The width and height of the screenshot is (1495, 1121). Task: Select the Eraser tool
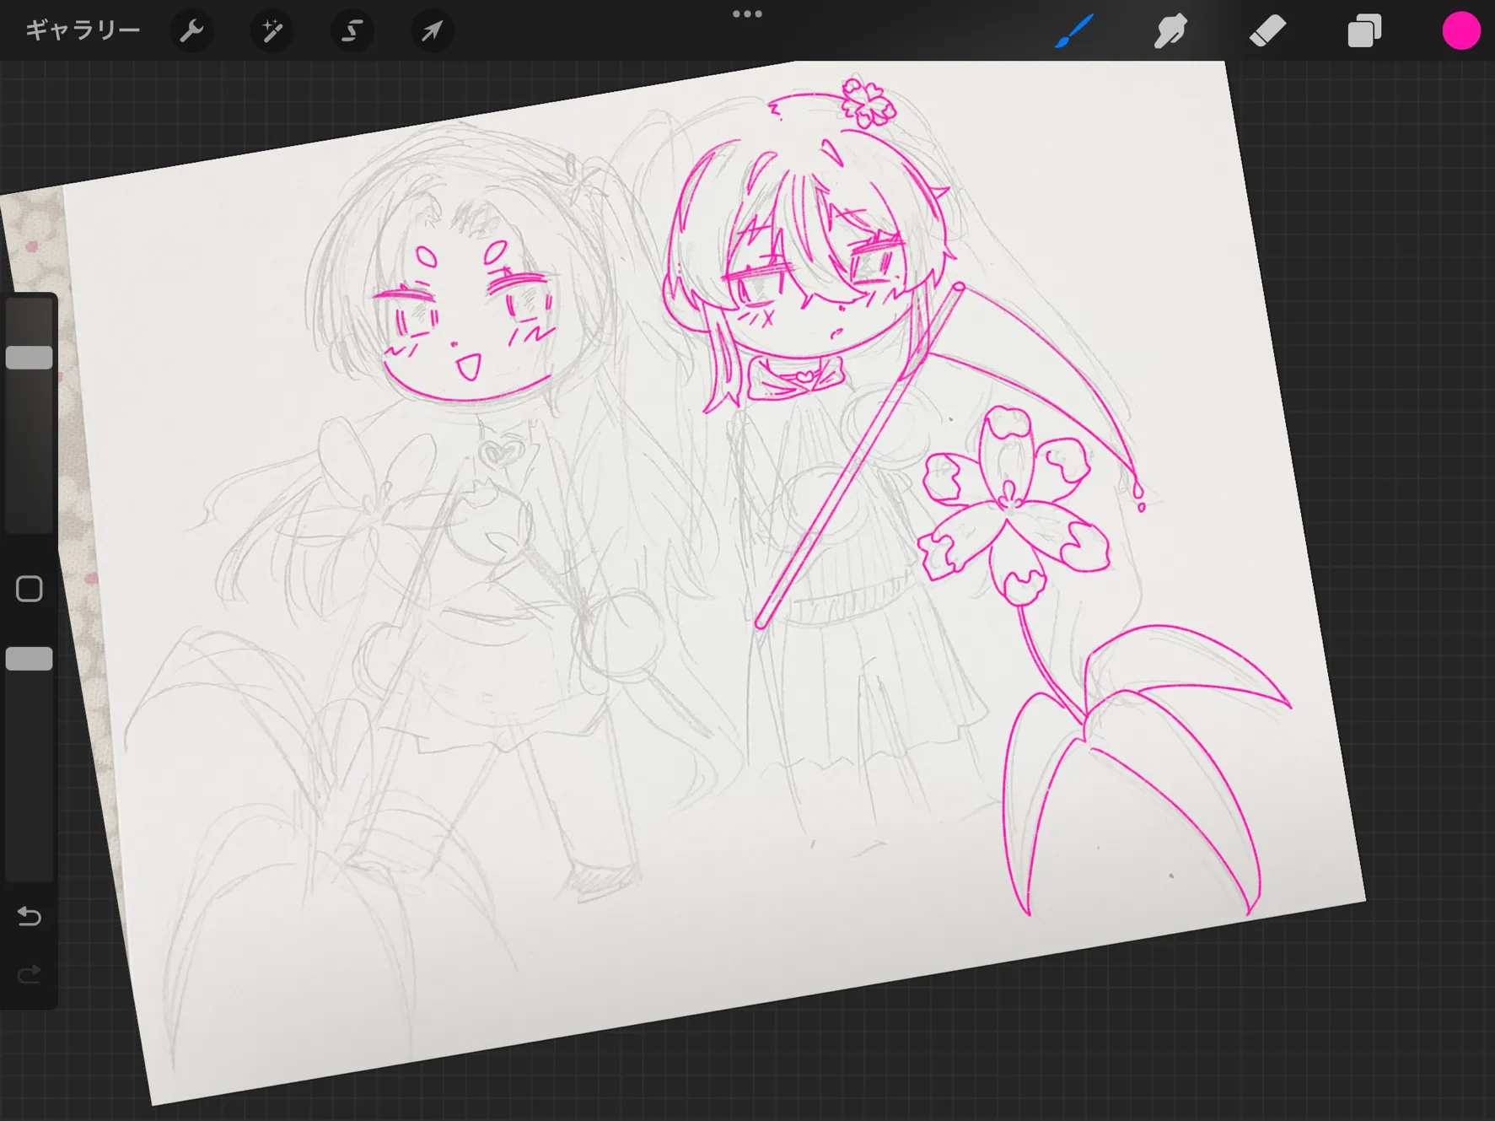click(1267, 31)
